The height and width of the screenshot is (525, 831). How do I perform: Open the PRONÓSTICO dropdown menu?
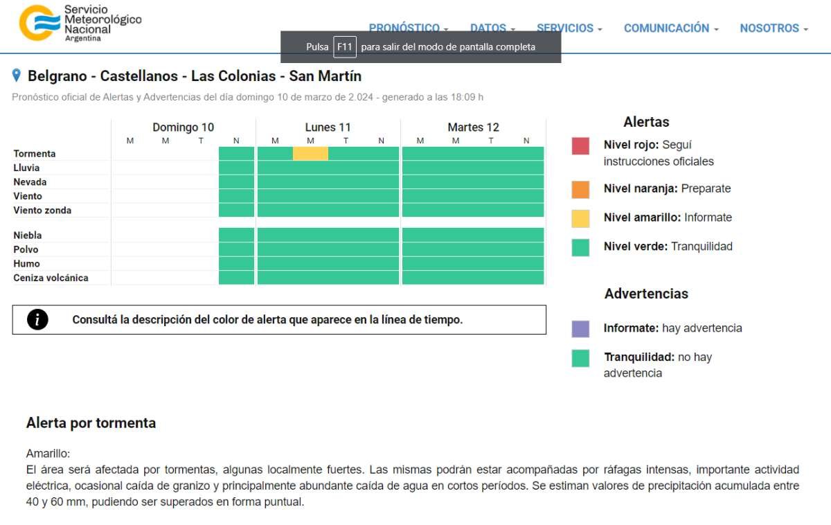(x=408, y=28)
